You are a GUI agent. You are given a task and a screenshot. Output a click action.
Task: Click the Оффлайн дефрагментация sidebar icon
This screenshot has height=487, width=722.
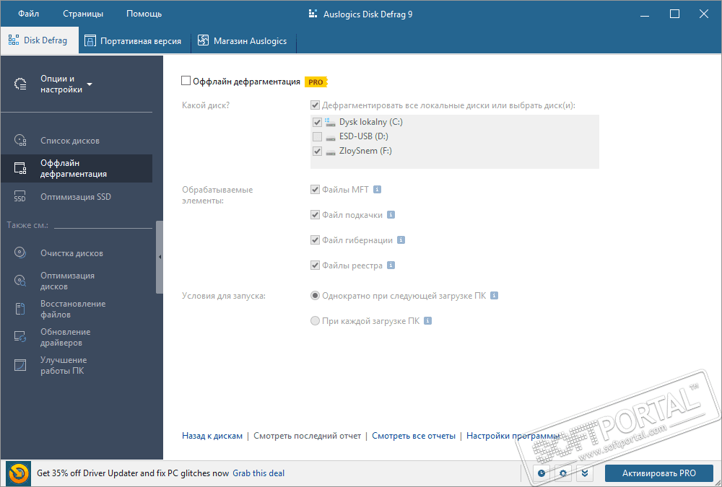pyautogui.click(x=20, y=169)
